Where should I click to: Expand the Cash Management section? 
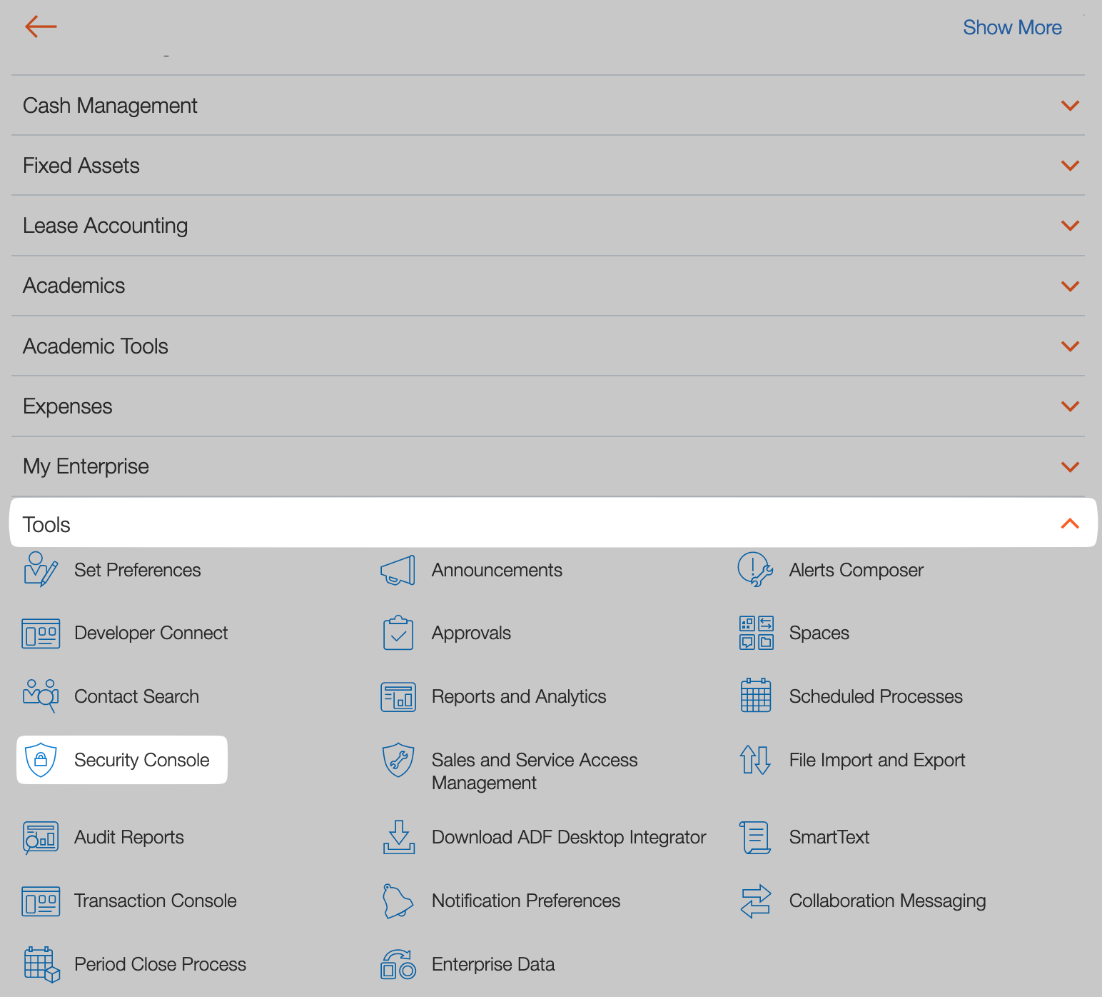[1069, 106]
